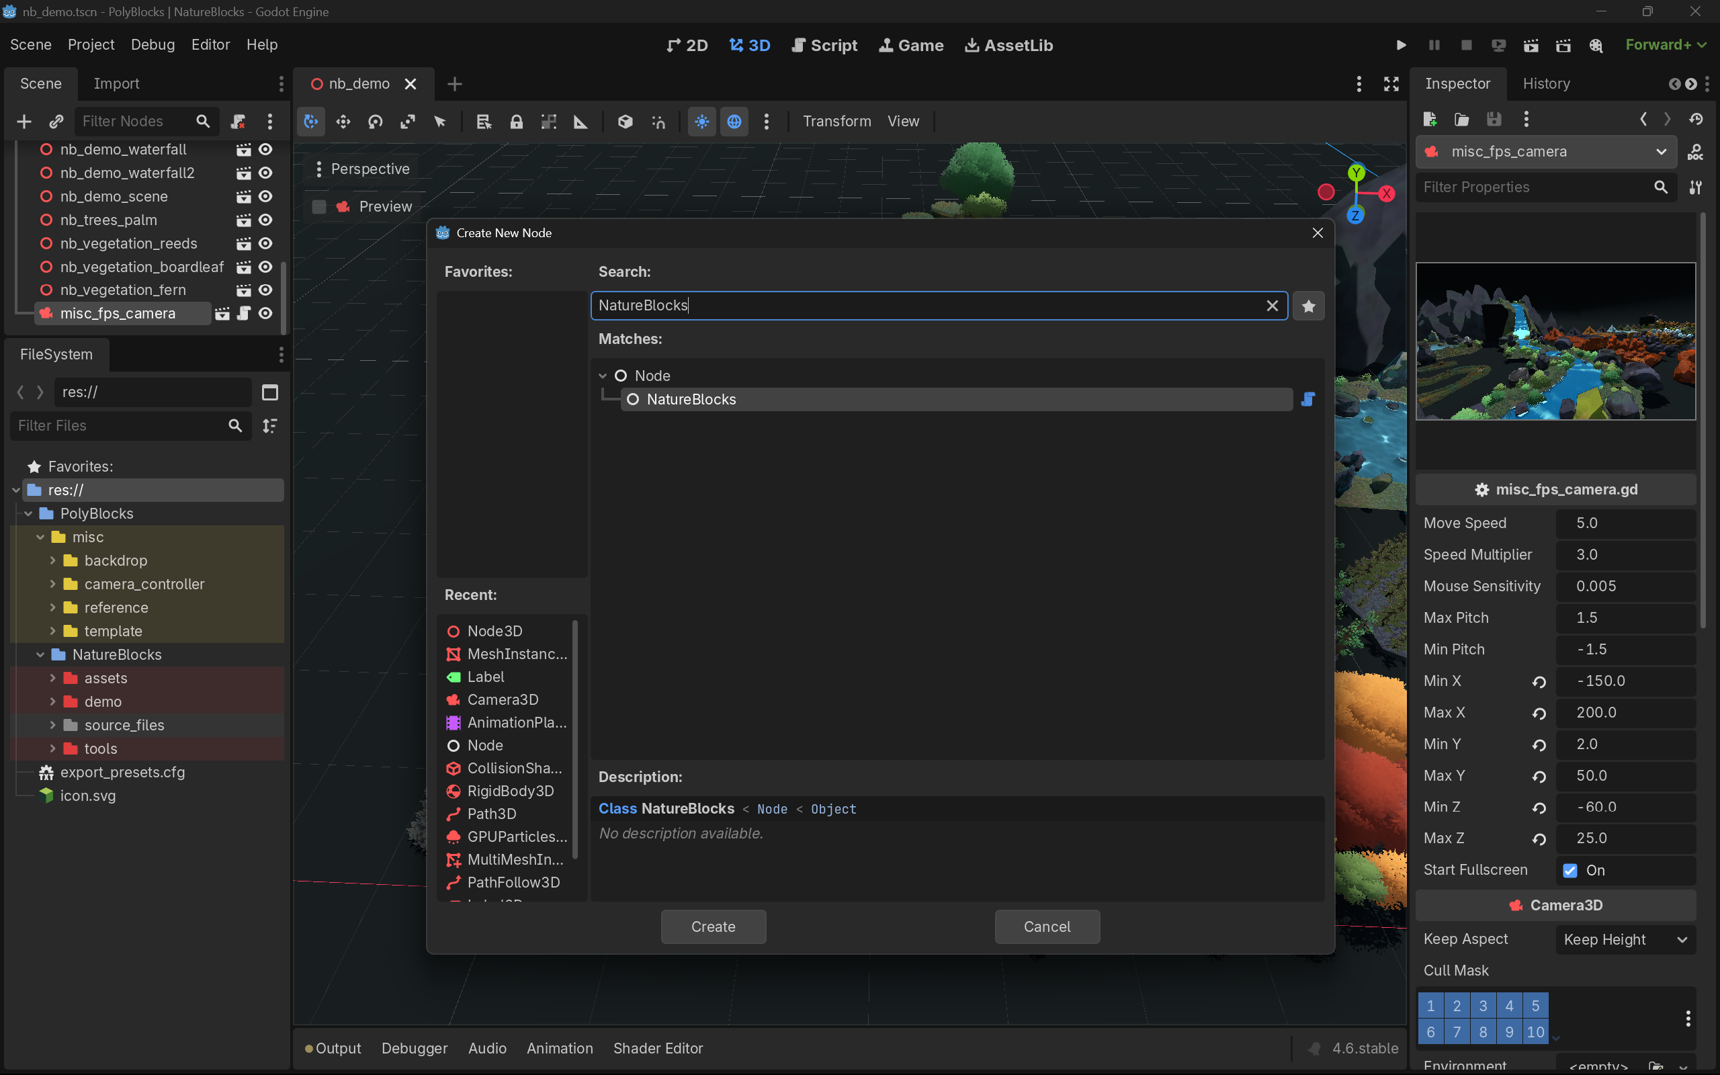
Task: Run the project with Play button
Action: click(x=1401, y=45)
